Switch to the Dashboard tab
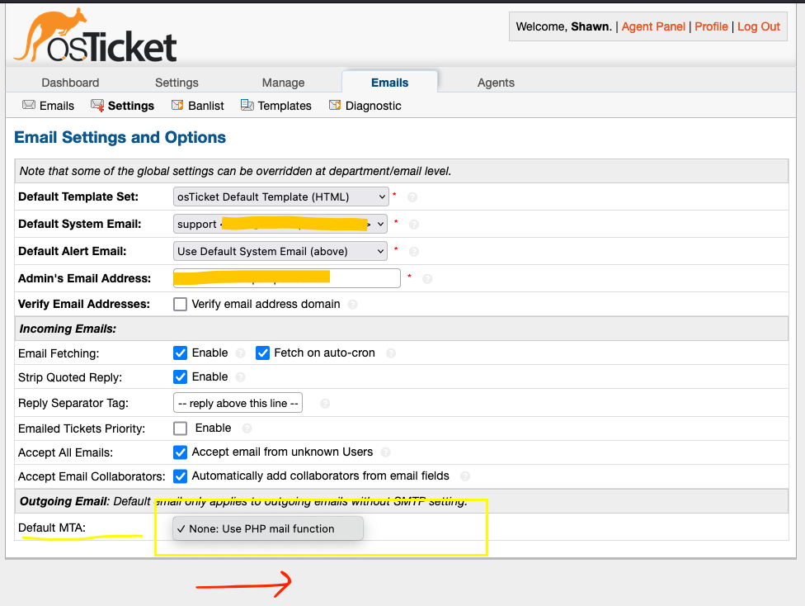Screen dimensions: 805x606 click(70, 83)
